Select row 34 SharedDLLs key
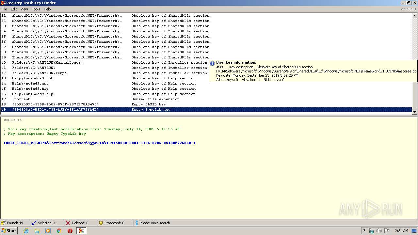The height and width of the screenshot is (235, 418). tap(206, 31)
